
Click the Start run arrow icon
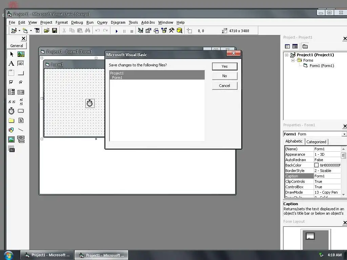tap(117, 31)
